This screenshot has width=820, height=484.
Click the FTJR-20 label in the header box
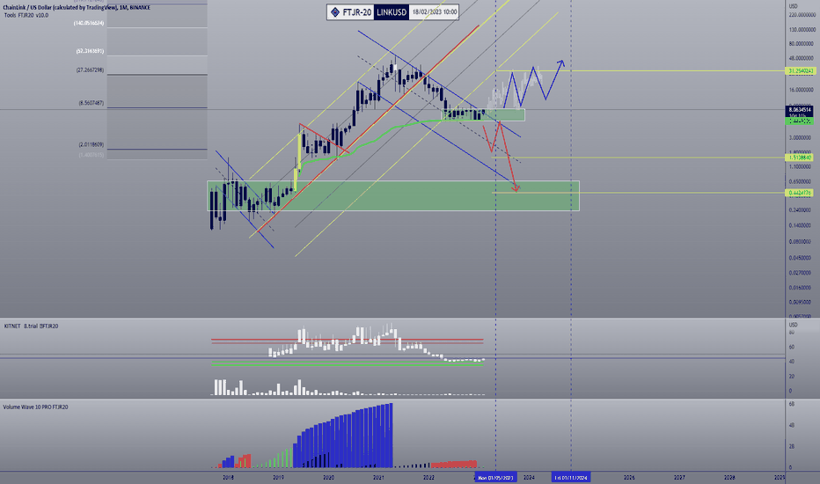point(357,12)
